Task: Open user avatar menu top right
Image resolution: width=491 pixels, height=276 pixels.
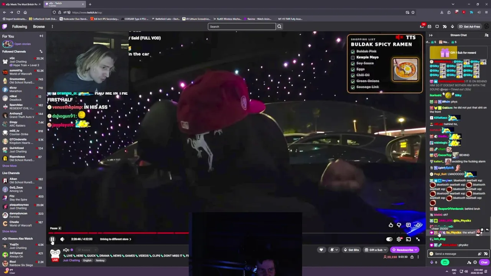Action: [486, 26]
